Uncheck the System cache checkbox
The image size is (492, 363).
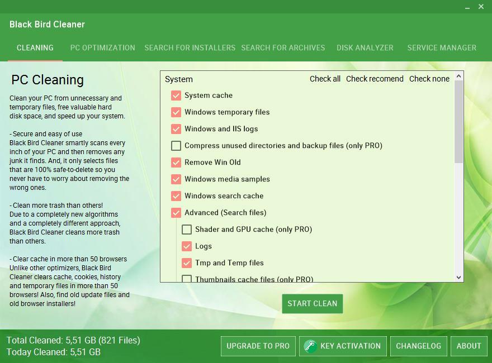coord(176,95)
